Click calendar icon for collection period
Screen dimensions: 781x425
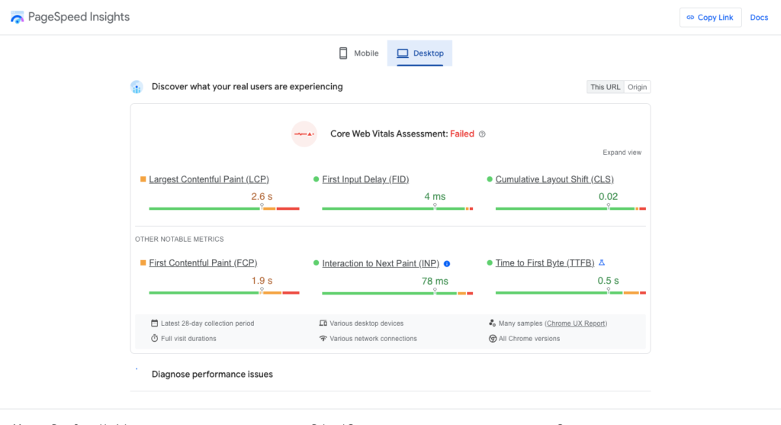(154, 323)
